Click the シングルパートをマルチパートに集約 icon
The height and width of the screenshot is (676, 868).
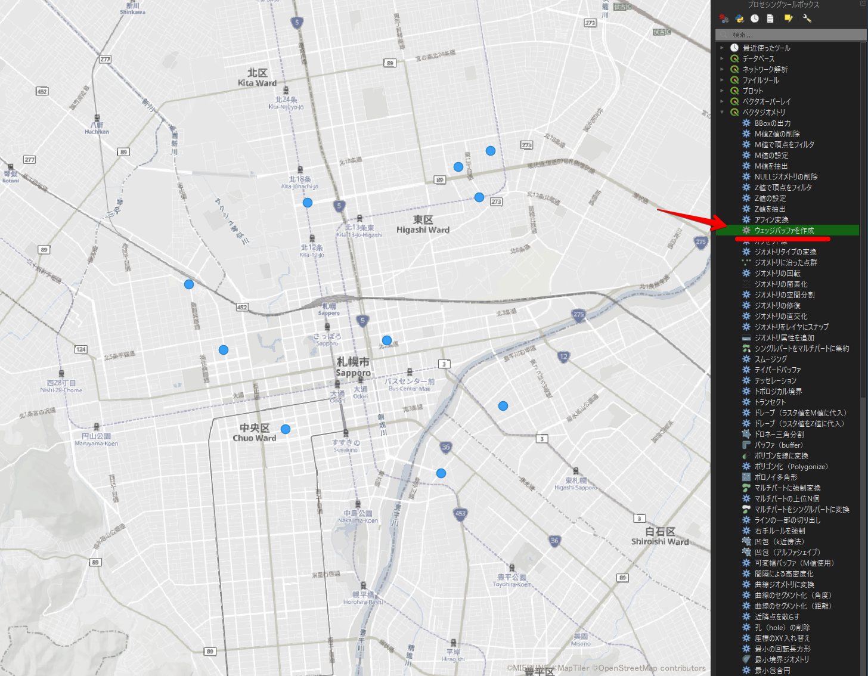(x=746, y=348)
